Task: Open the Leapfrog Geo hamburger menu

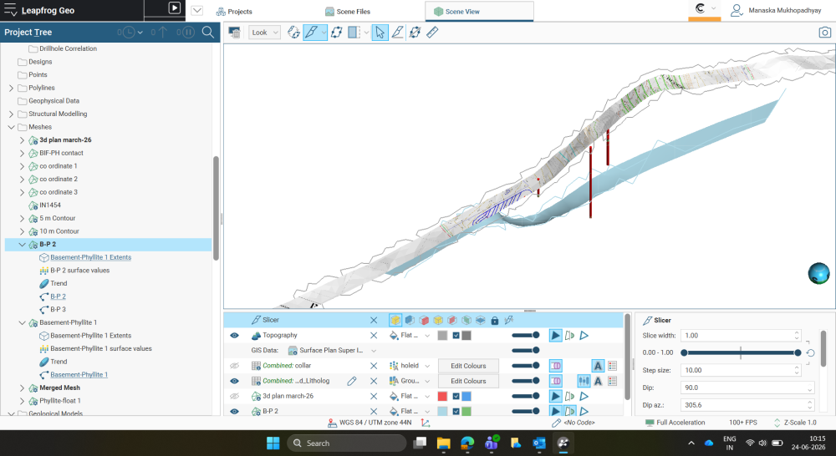Action: tap(10, 10)
